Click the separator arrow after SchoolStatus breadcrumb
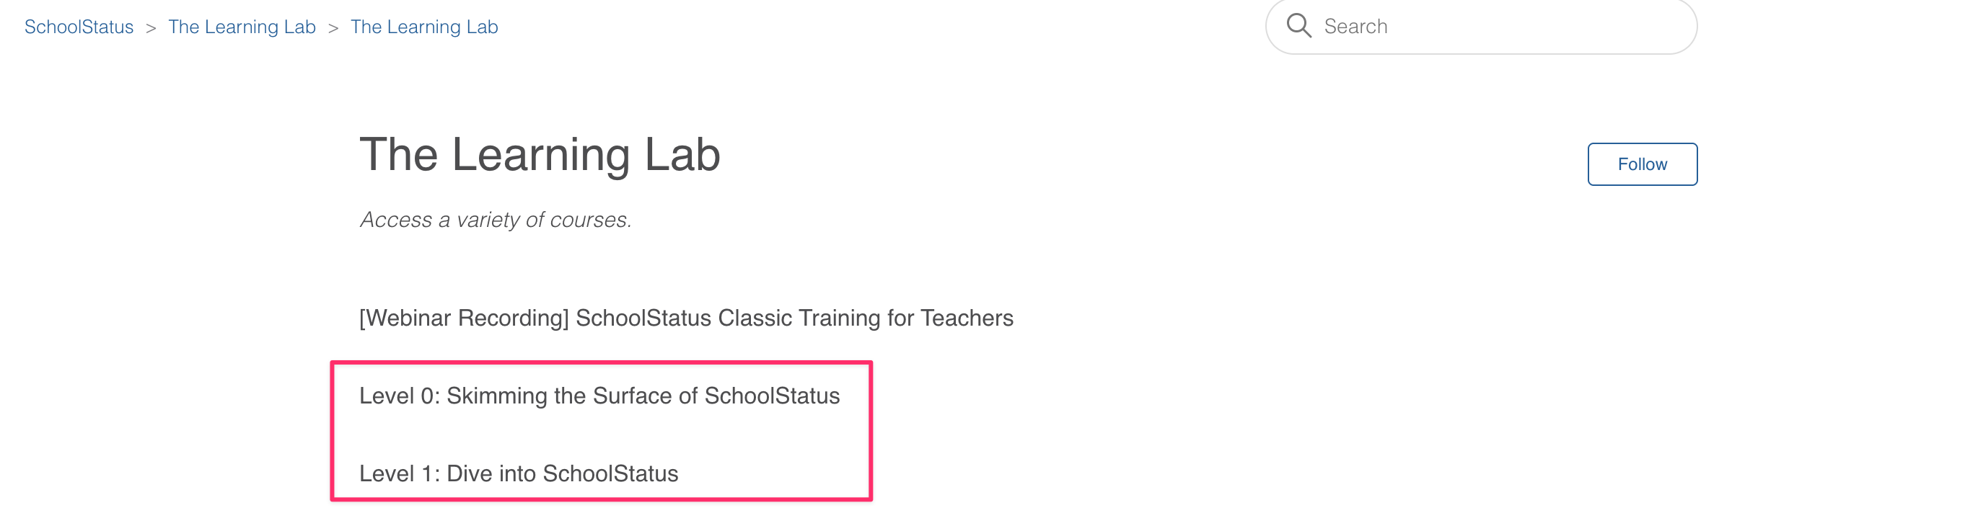This screenshot has height=513, width=1978. pyautogui.click(x=151, y=28)
